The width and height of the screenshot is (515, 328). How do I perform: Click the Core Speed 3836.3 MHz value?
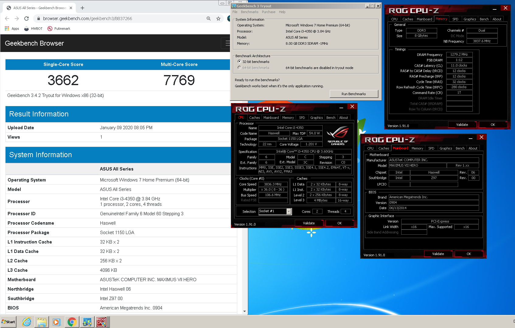point(273,184)
